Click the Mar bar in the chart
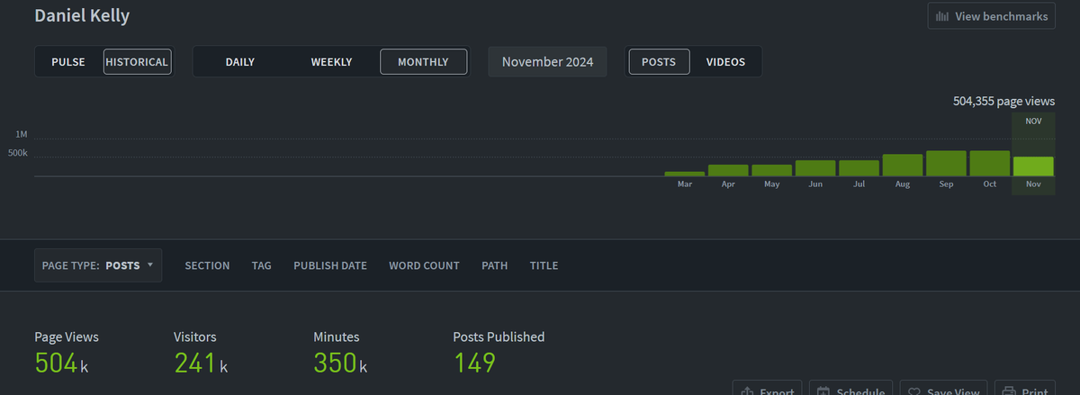 tap(685, 174)
